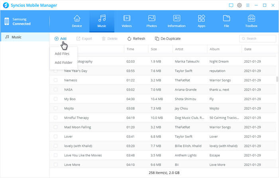Screen dimensions: 279x178
Task: Focus the Search input field
Action: (257, 38)
